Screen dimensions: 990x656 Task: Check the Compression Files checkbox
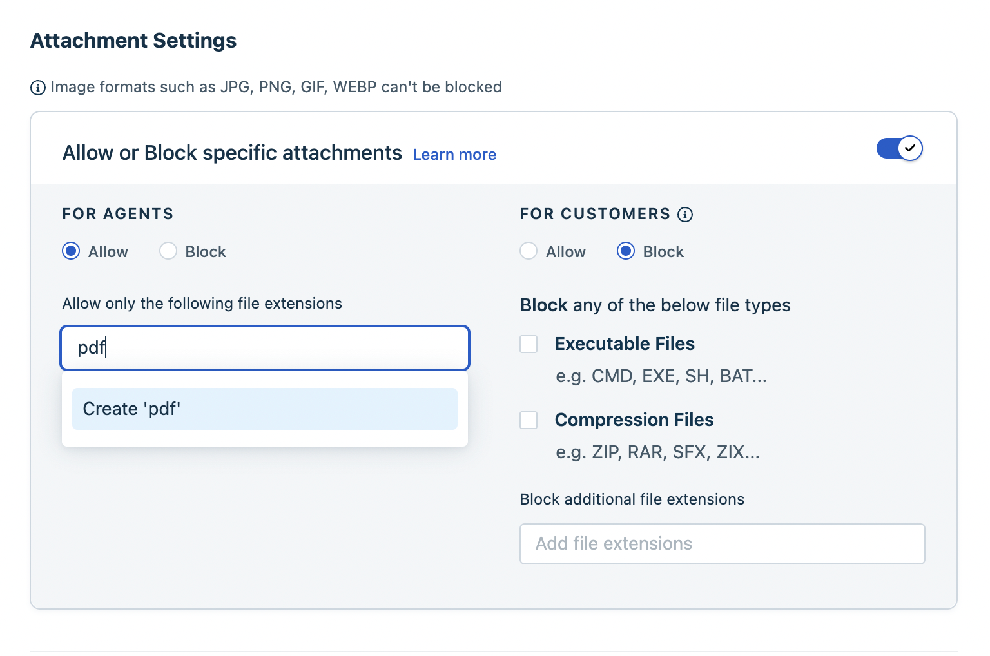pyautogui.click(x=529, y=420)
